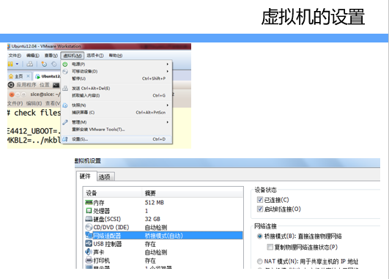Click the 摘要 column header
389x279 pixels.
(193, 193)
